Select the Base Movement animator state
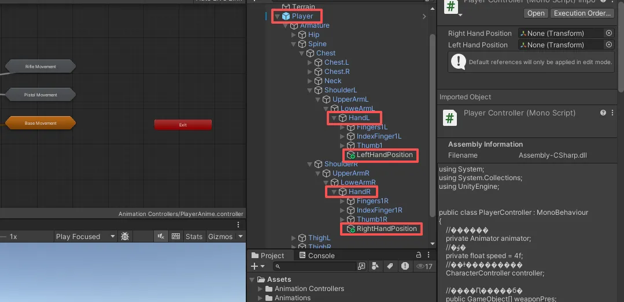Image resolution: width=624 pixels, height=302 pixels. click(40, 123)
